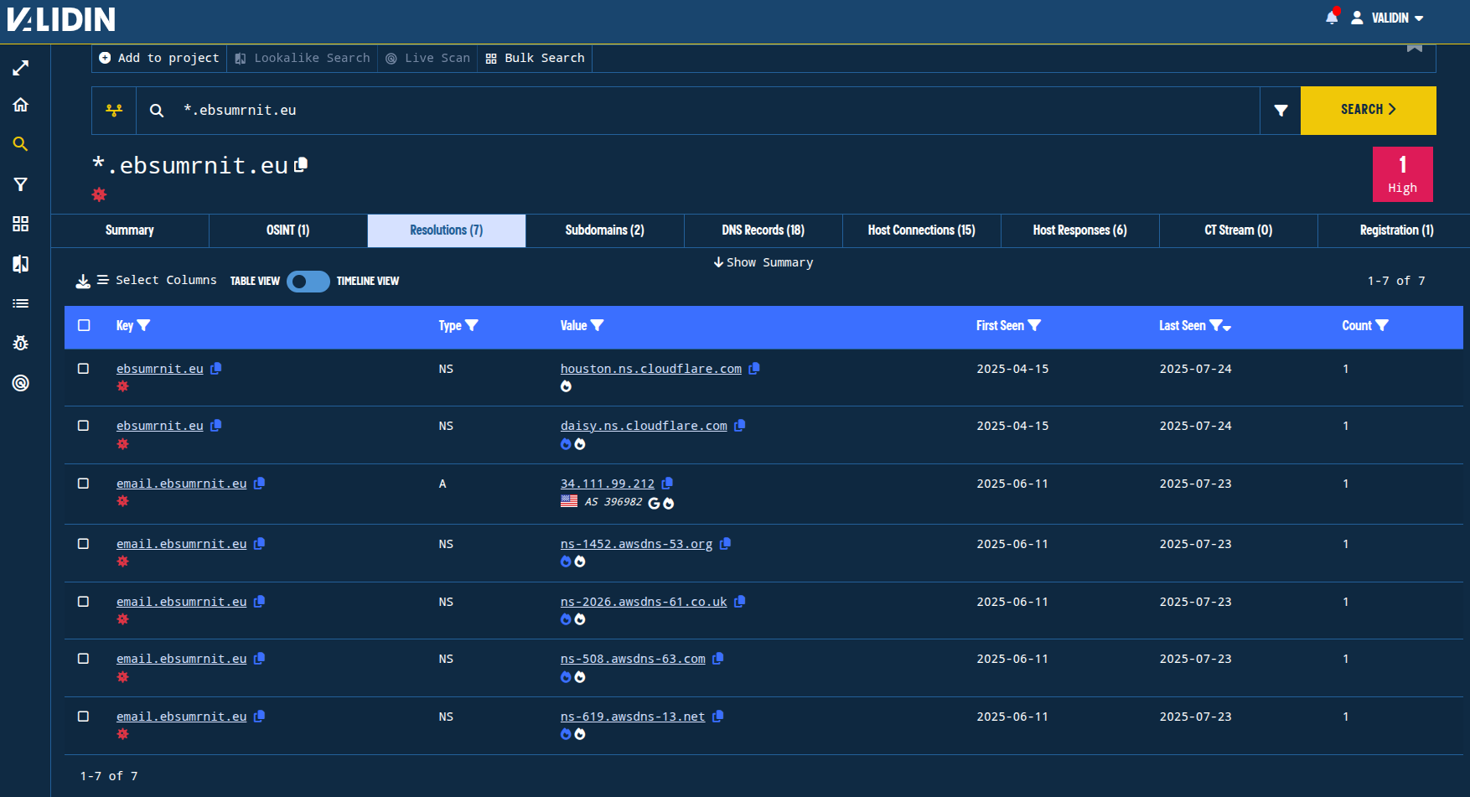
Task: Check the 34.111.99.212 row checkbox
Action: click(83, 484)
